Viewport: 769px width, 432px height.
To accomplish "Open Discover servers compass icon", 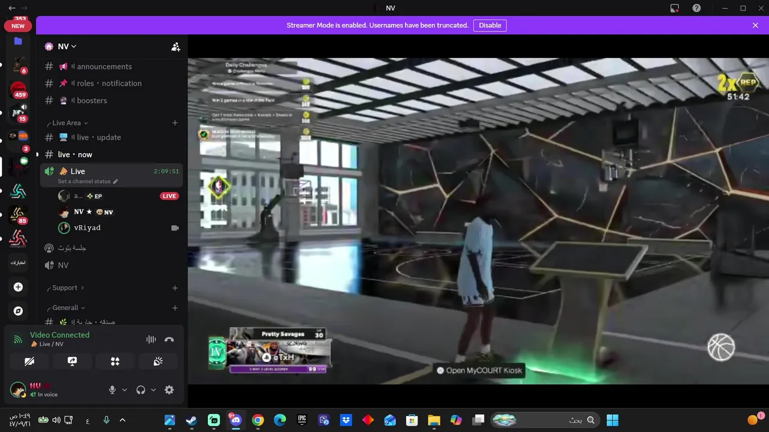I will click(18, 311).
